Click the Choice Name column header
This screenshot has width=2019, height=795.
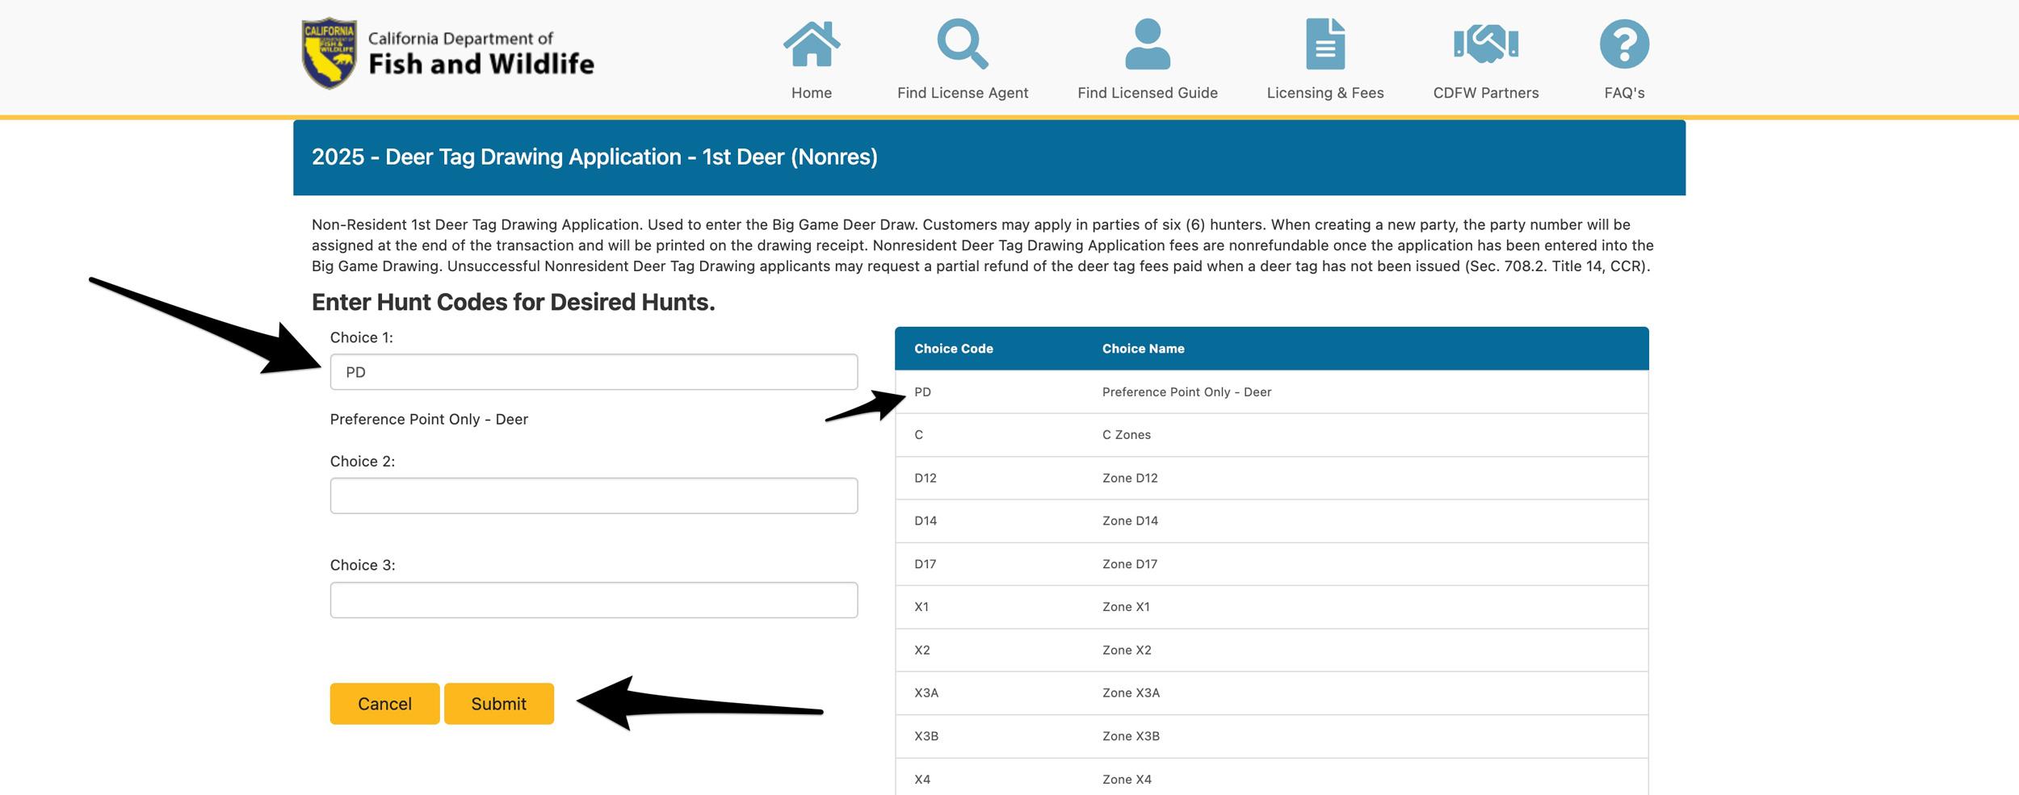[x=1143, y=349]
